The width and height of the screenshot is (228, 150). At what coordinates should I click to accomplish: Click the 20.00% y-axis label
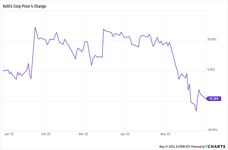click(212, 39)
